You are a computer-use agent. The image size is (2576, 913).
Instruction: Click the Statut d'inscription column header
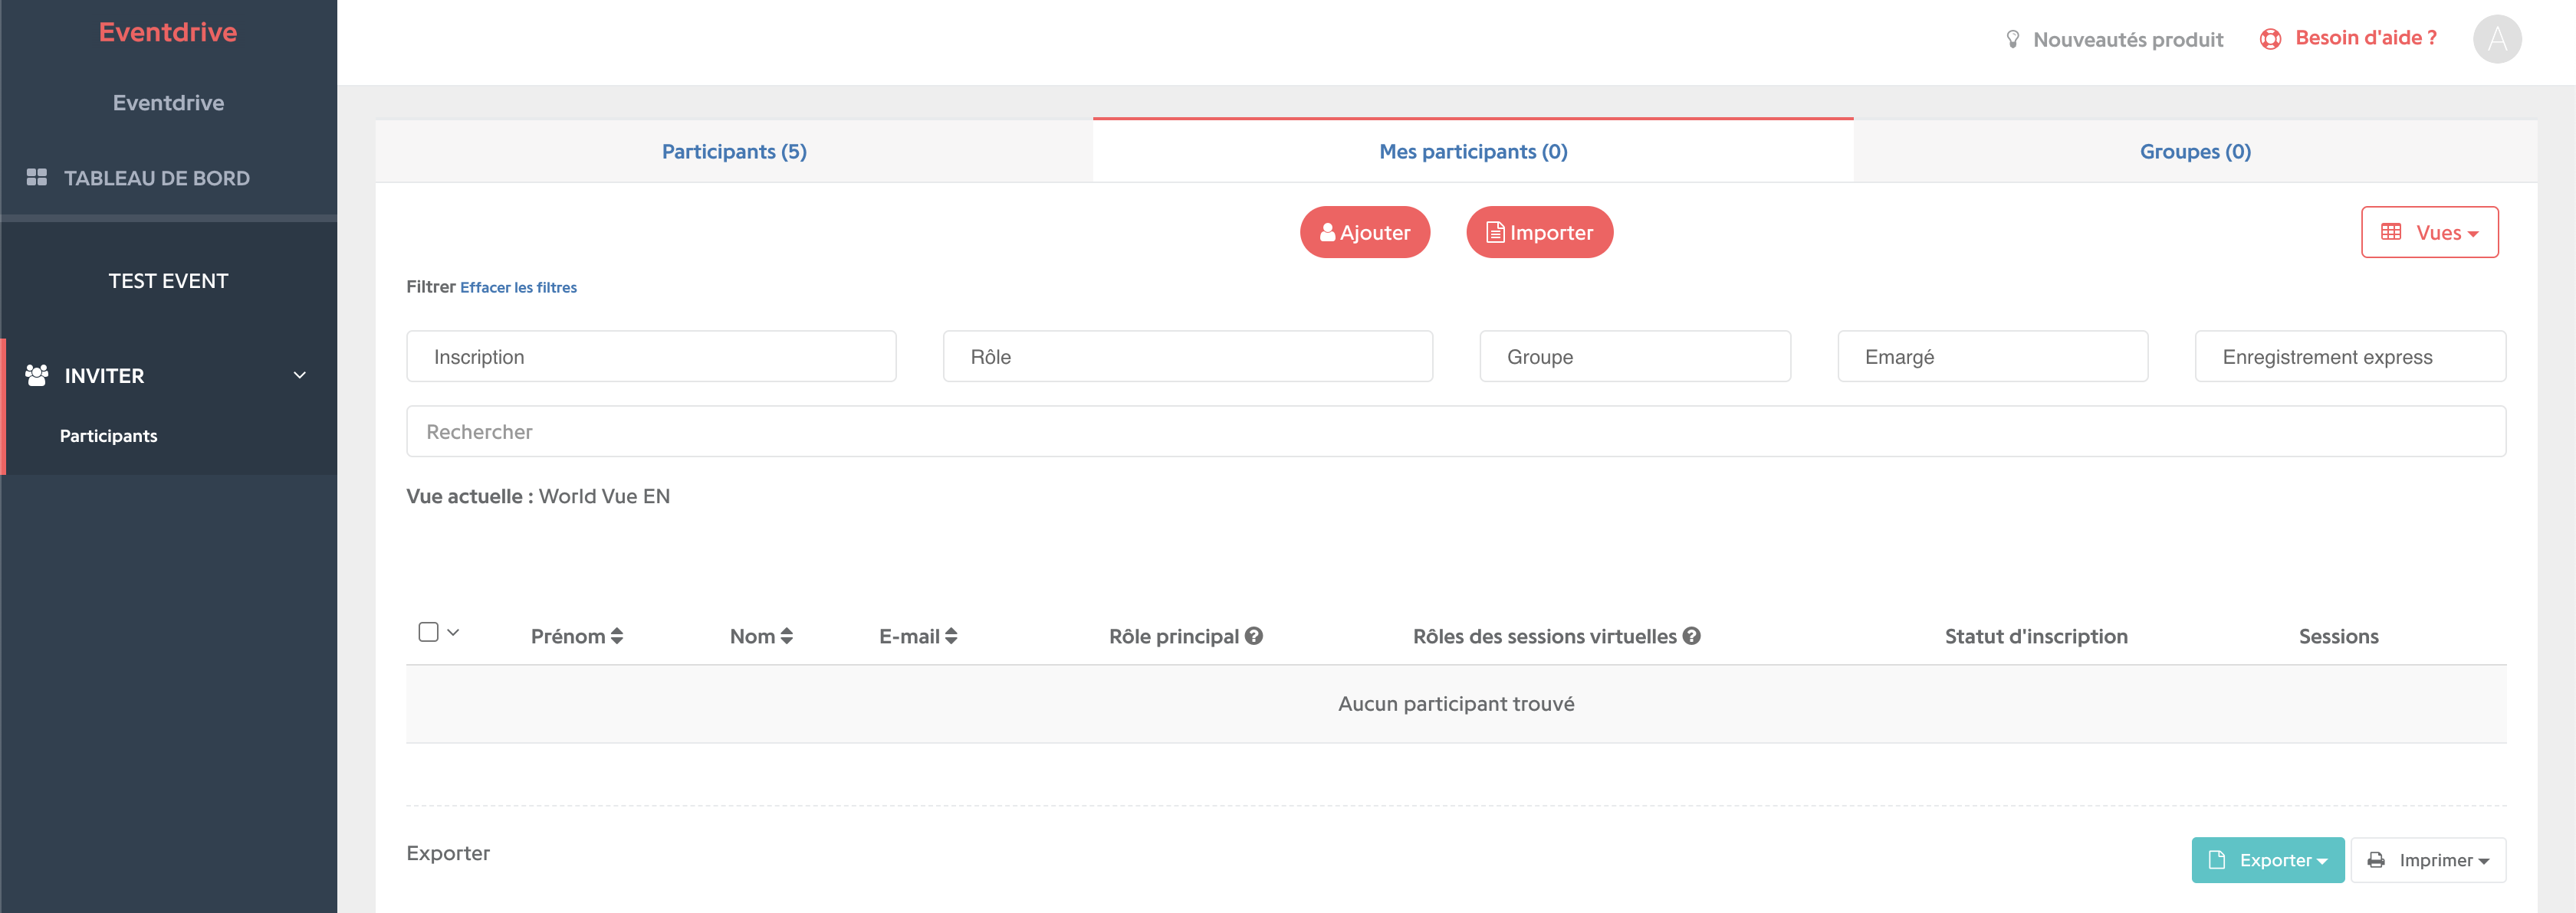pos(2036,636)
